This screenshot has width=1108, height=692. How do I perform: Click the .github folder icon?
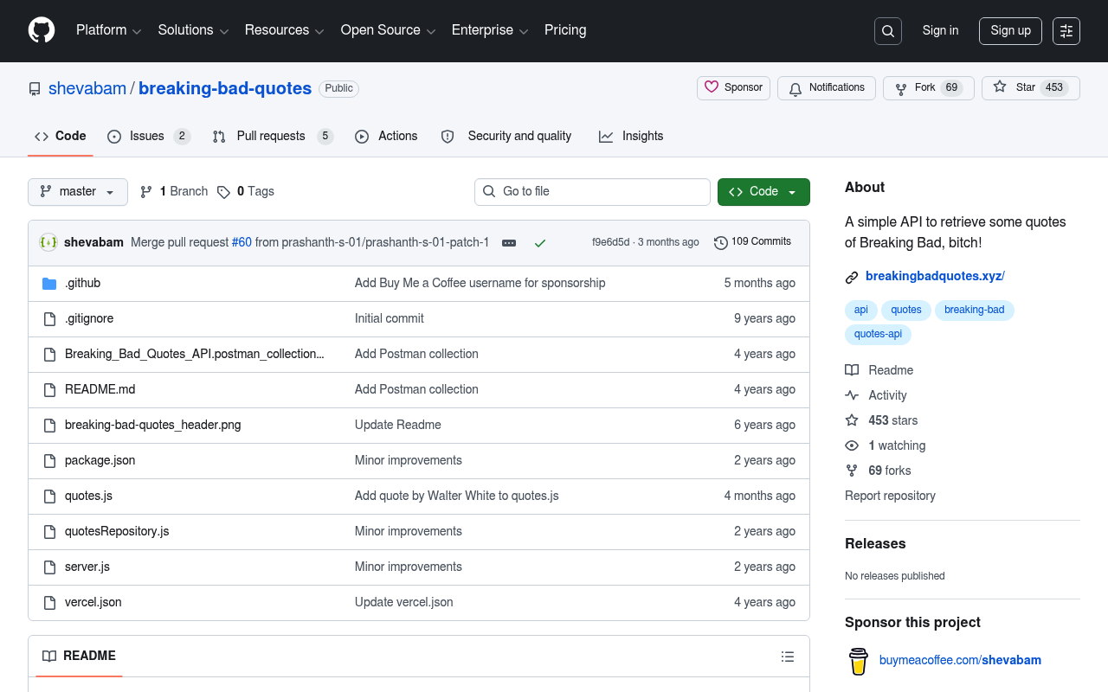[x=49, y=283]
